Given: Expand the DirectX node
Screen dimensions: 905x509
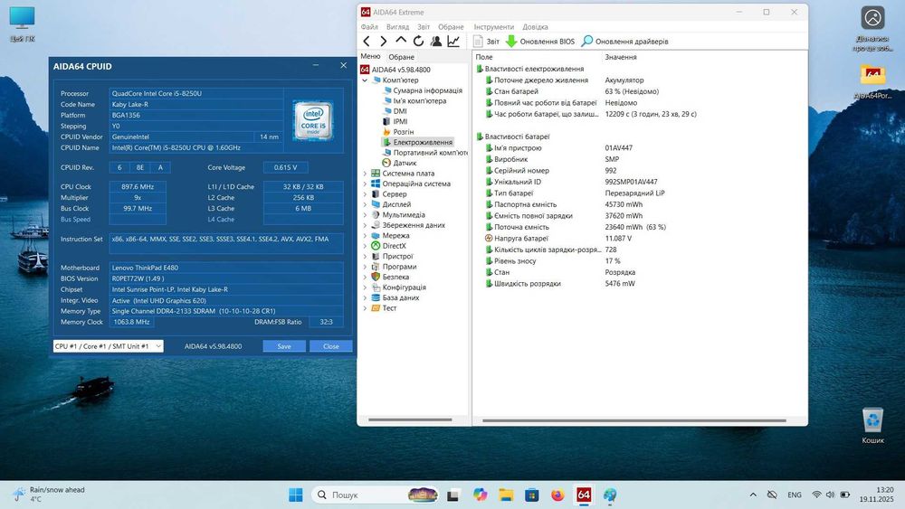Looking at the screenshot, I should tap(365, 246).
